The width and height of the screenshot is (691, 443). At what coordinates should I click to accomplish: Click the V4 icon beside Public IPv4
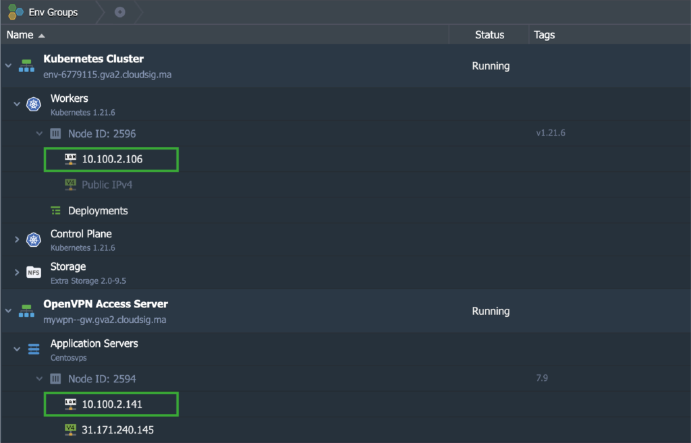(70, 185)
